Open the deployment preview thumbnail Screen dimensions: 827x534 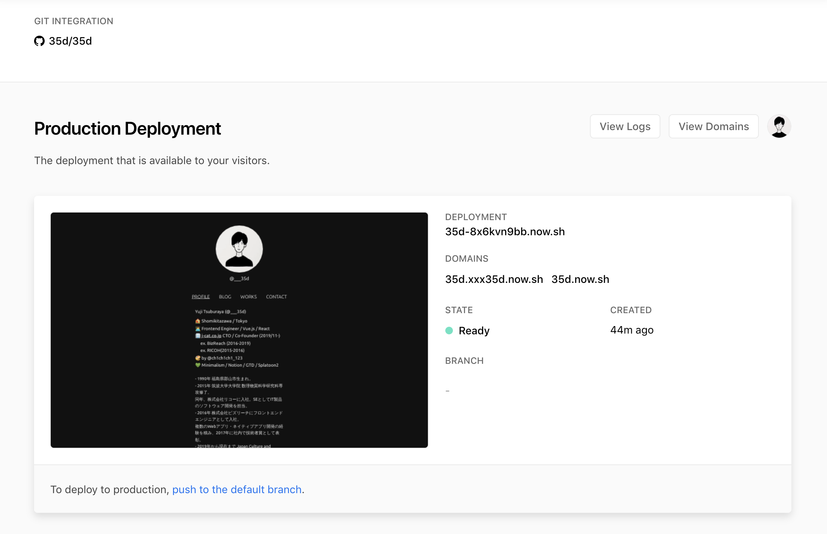[x=239, y=330]
